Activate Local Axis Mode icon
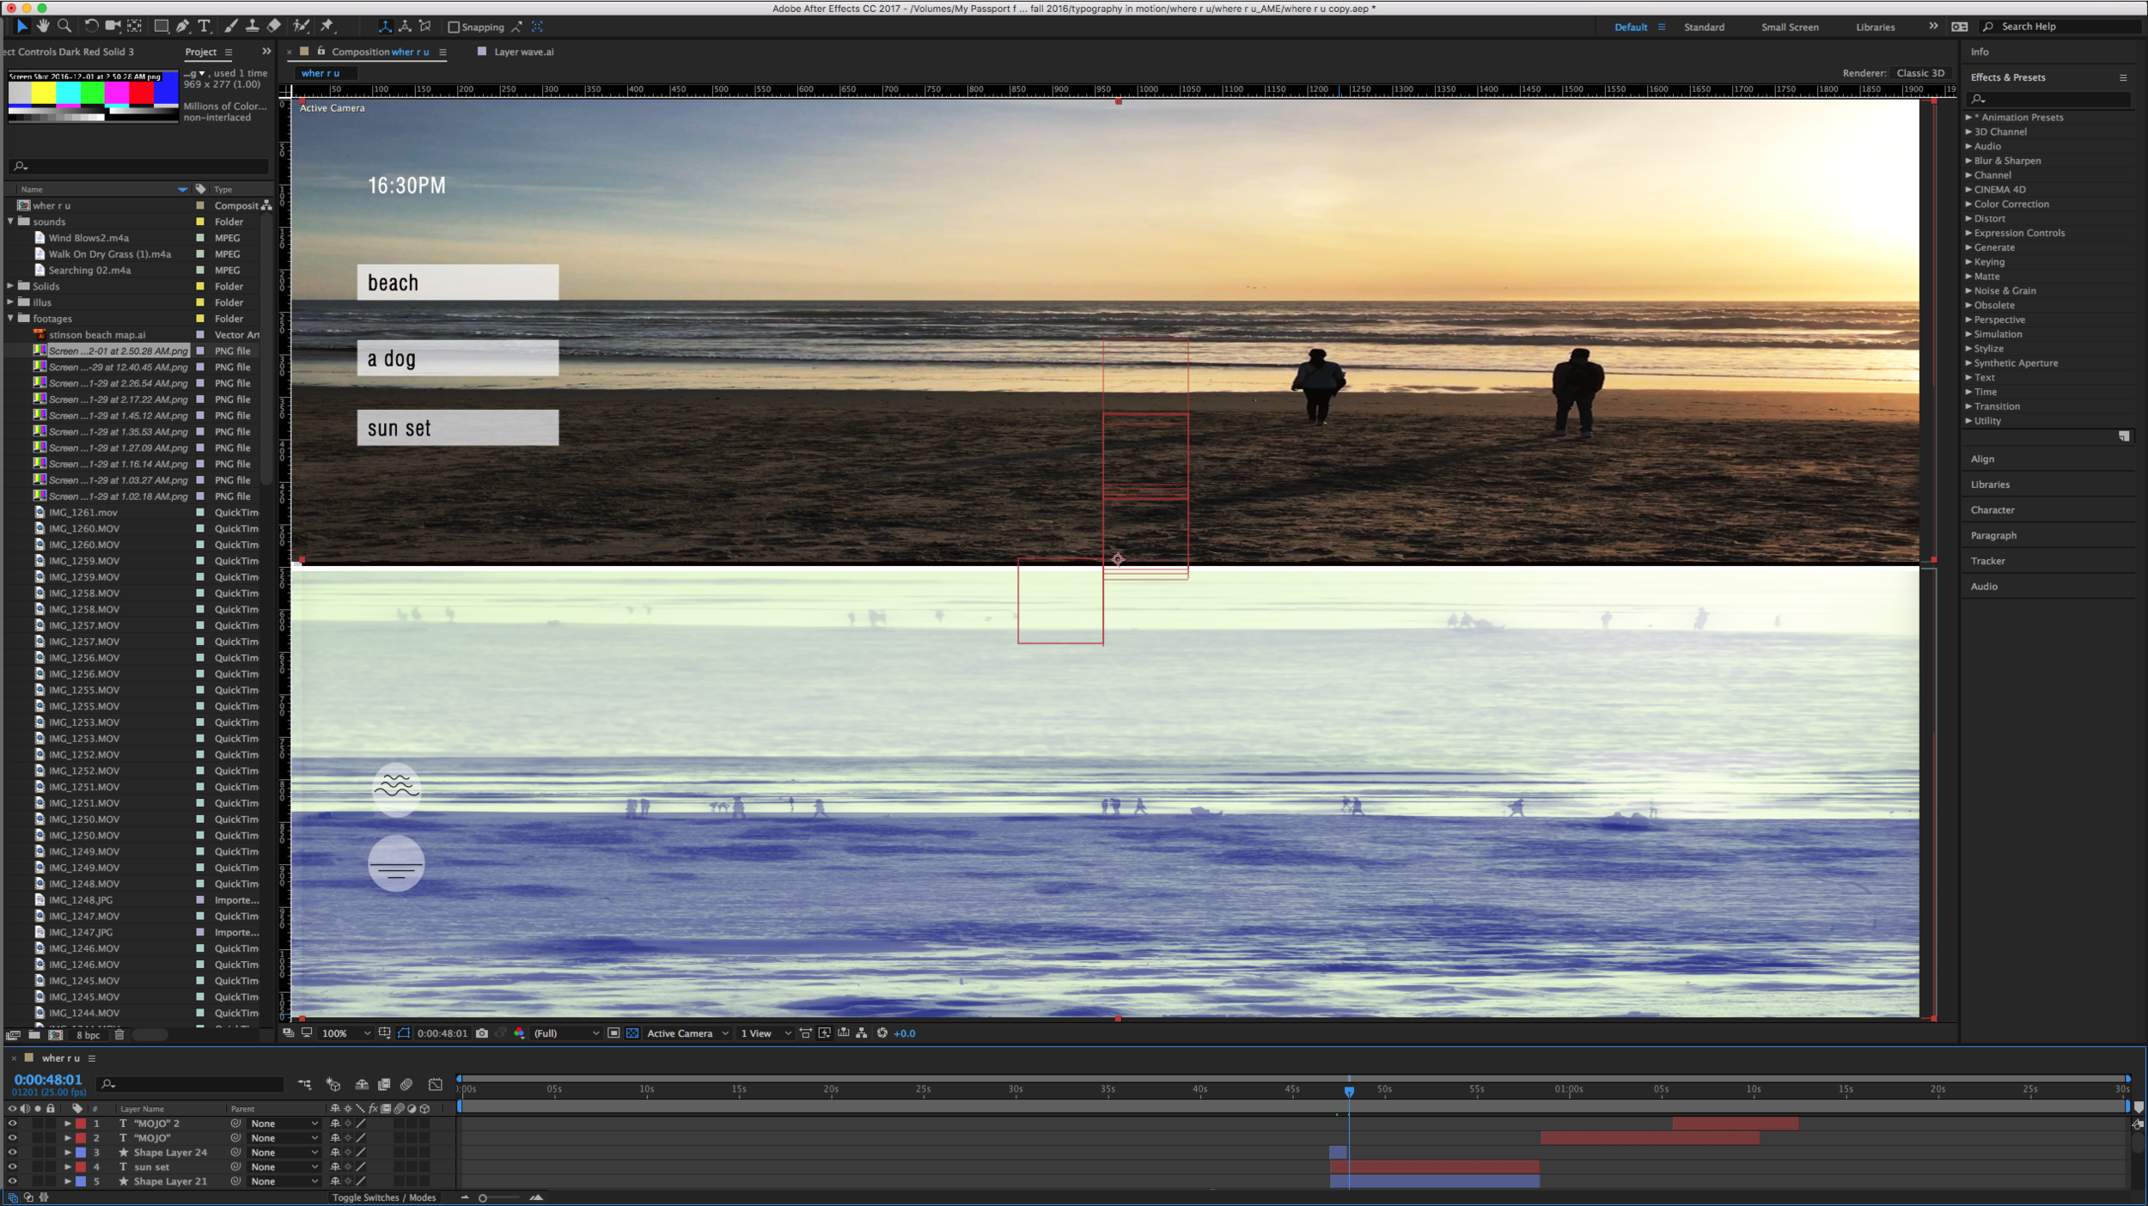The height and width of the screenshot is (1206, 2148). (385, 27)
